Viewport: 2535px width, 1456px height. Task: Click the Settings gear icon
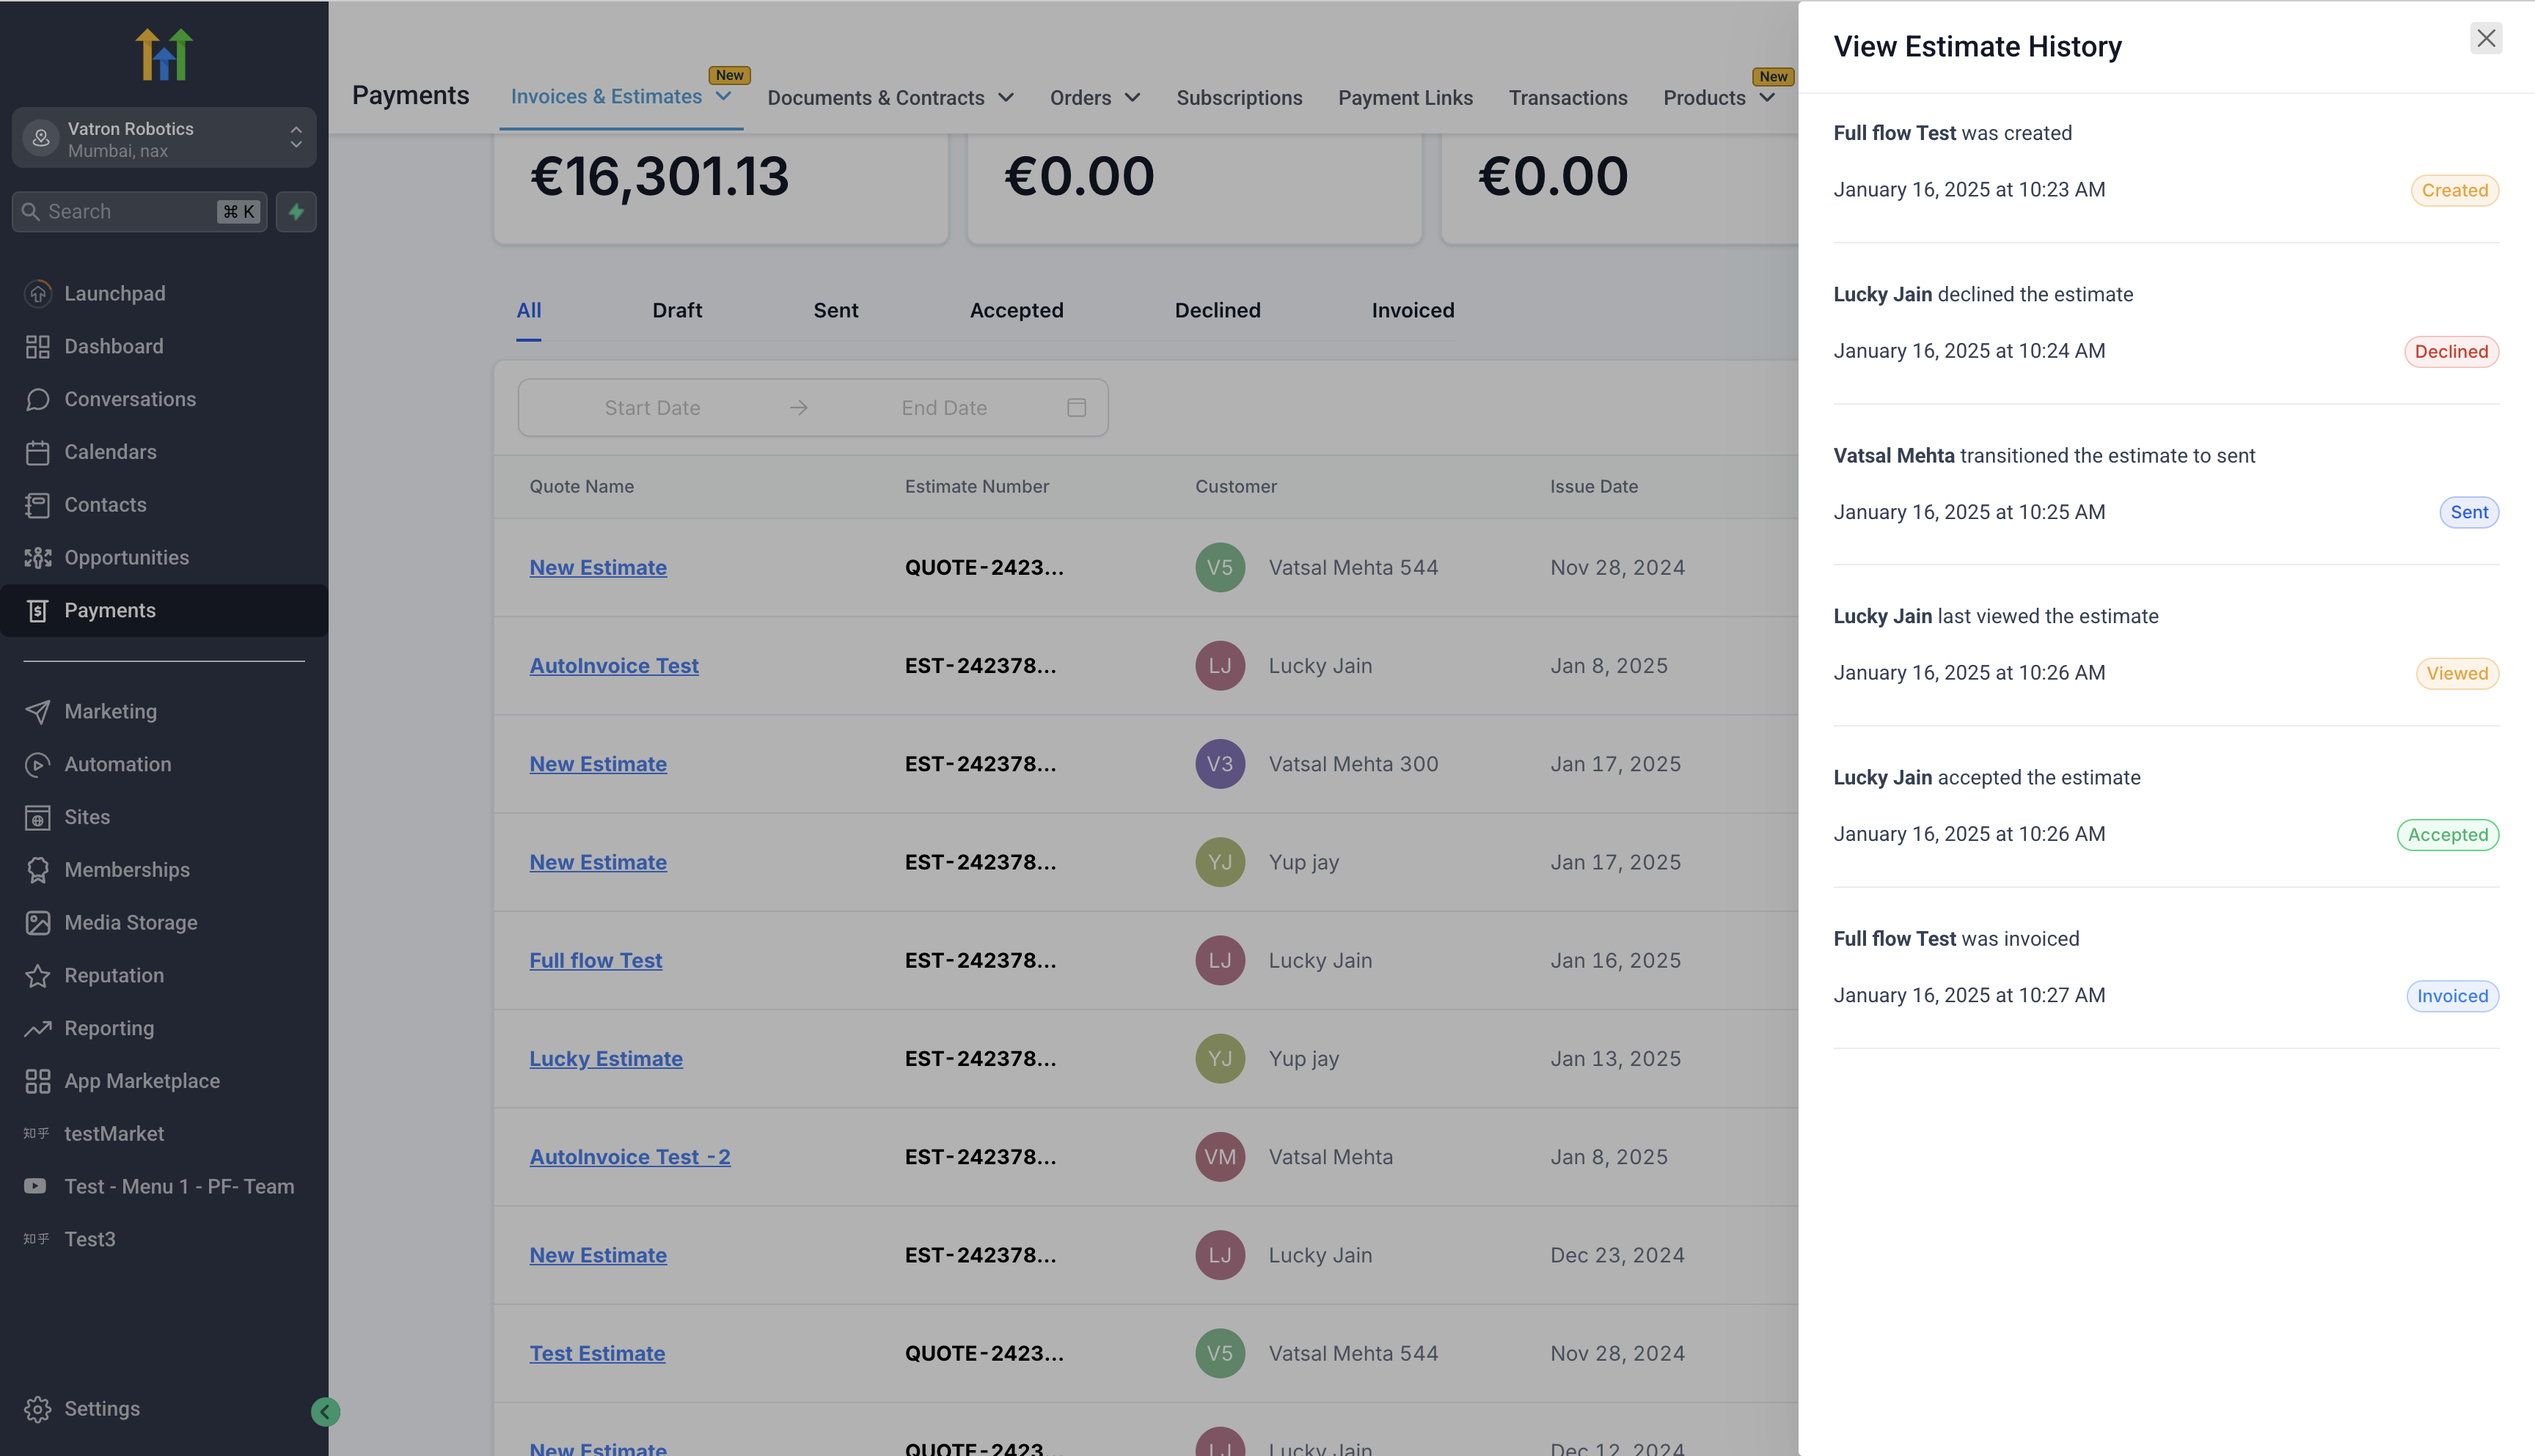click(38, 1408)
